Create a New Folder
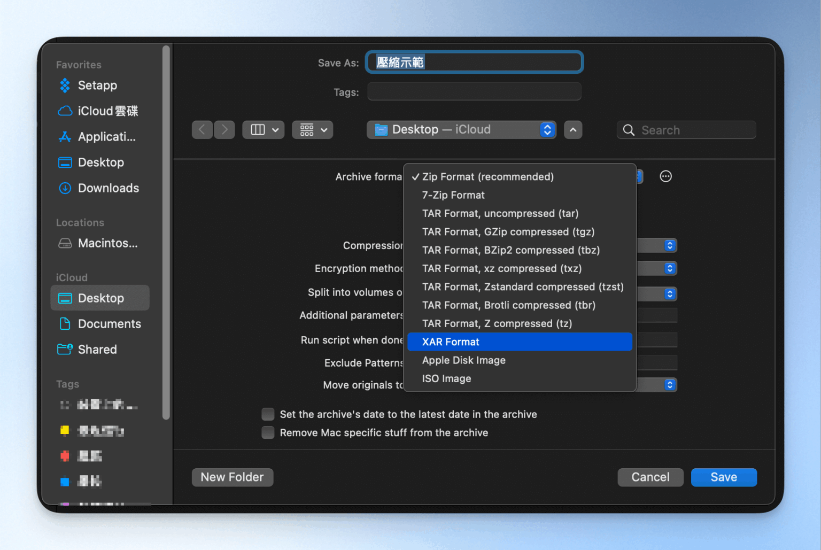This screenshot has width=821, height=550. click(232, 477)
